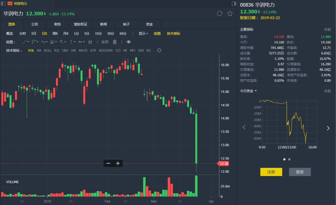Add 华润电力 to favorites with star icon
This screenshot has height=205, width=336.
tap(230, 14)
